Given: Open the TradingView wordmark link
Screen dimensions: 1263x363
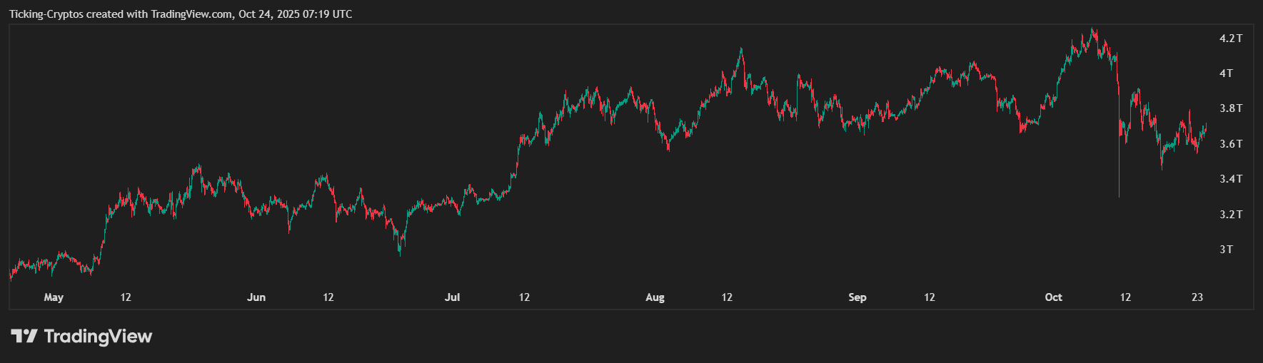Looking at the screenshot, I should pyautogui.click(x=98, y=336).
